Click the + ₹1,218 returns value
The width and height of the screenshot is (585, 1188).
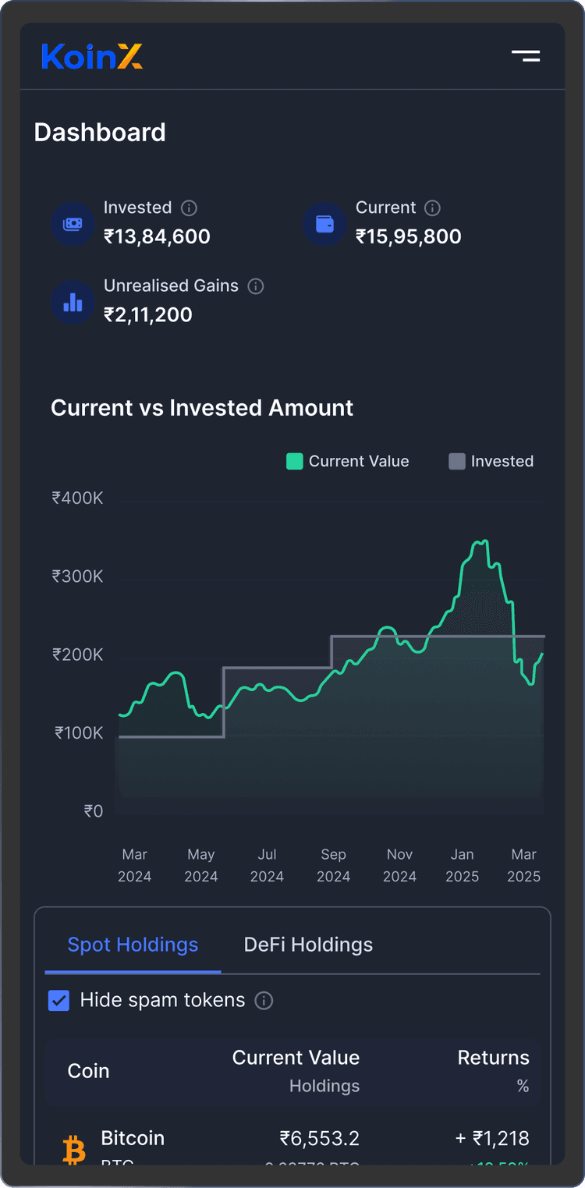point(492,1139)
